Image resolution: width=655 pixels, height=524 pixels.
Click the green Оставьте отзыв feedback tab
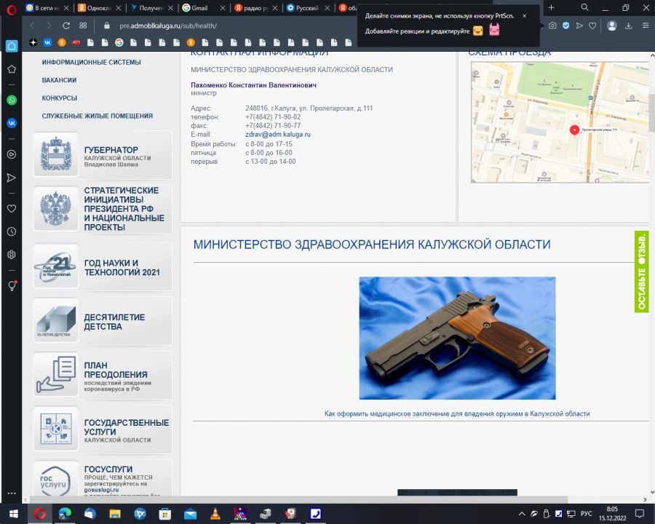pyautogui.click(x=641, y=271)
